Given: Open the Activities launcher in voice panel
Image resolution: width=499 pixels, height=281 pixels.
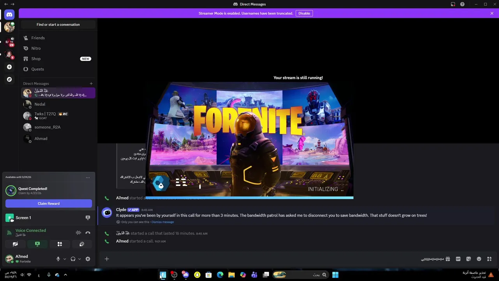Looking at the screenshot, I should pos(60,244).
